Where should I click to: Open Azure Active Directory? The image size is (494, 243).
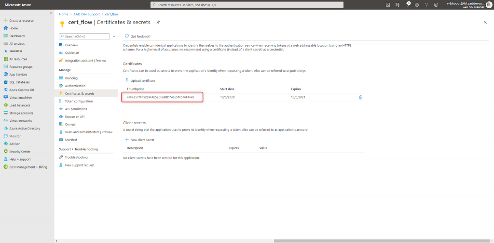tap(22, 128)
